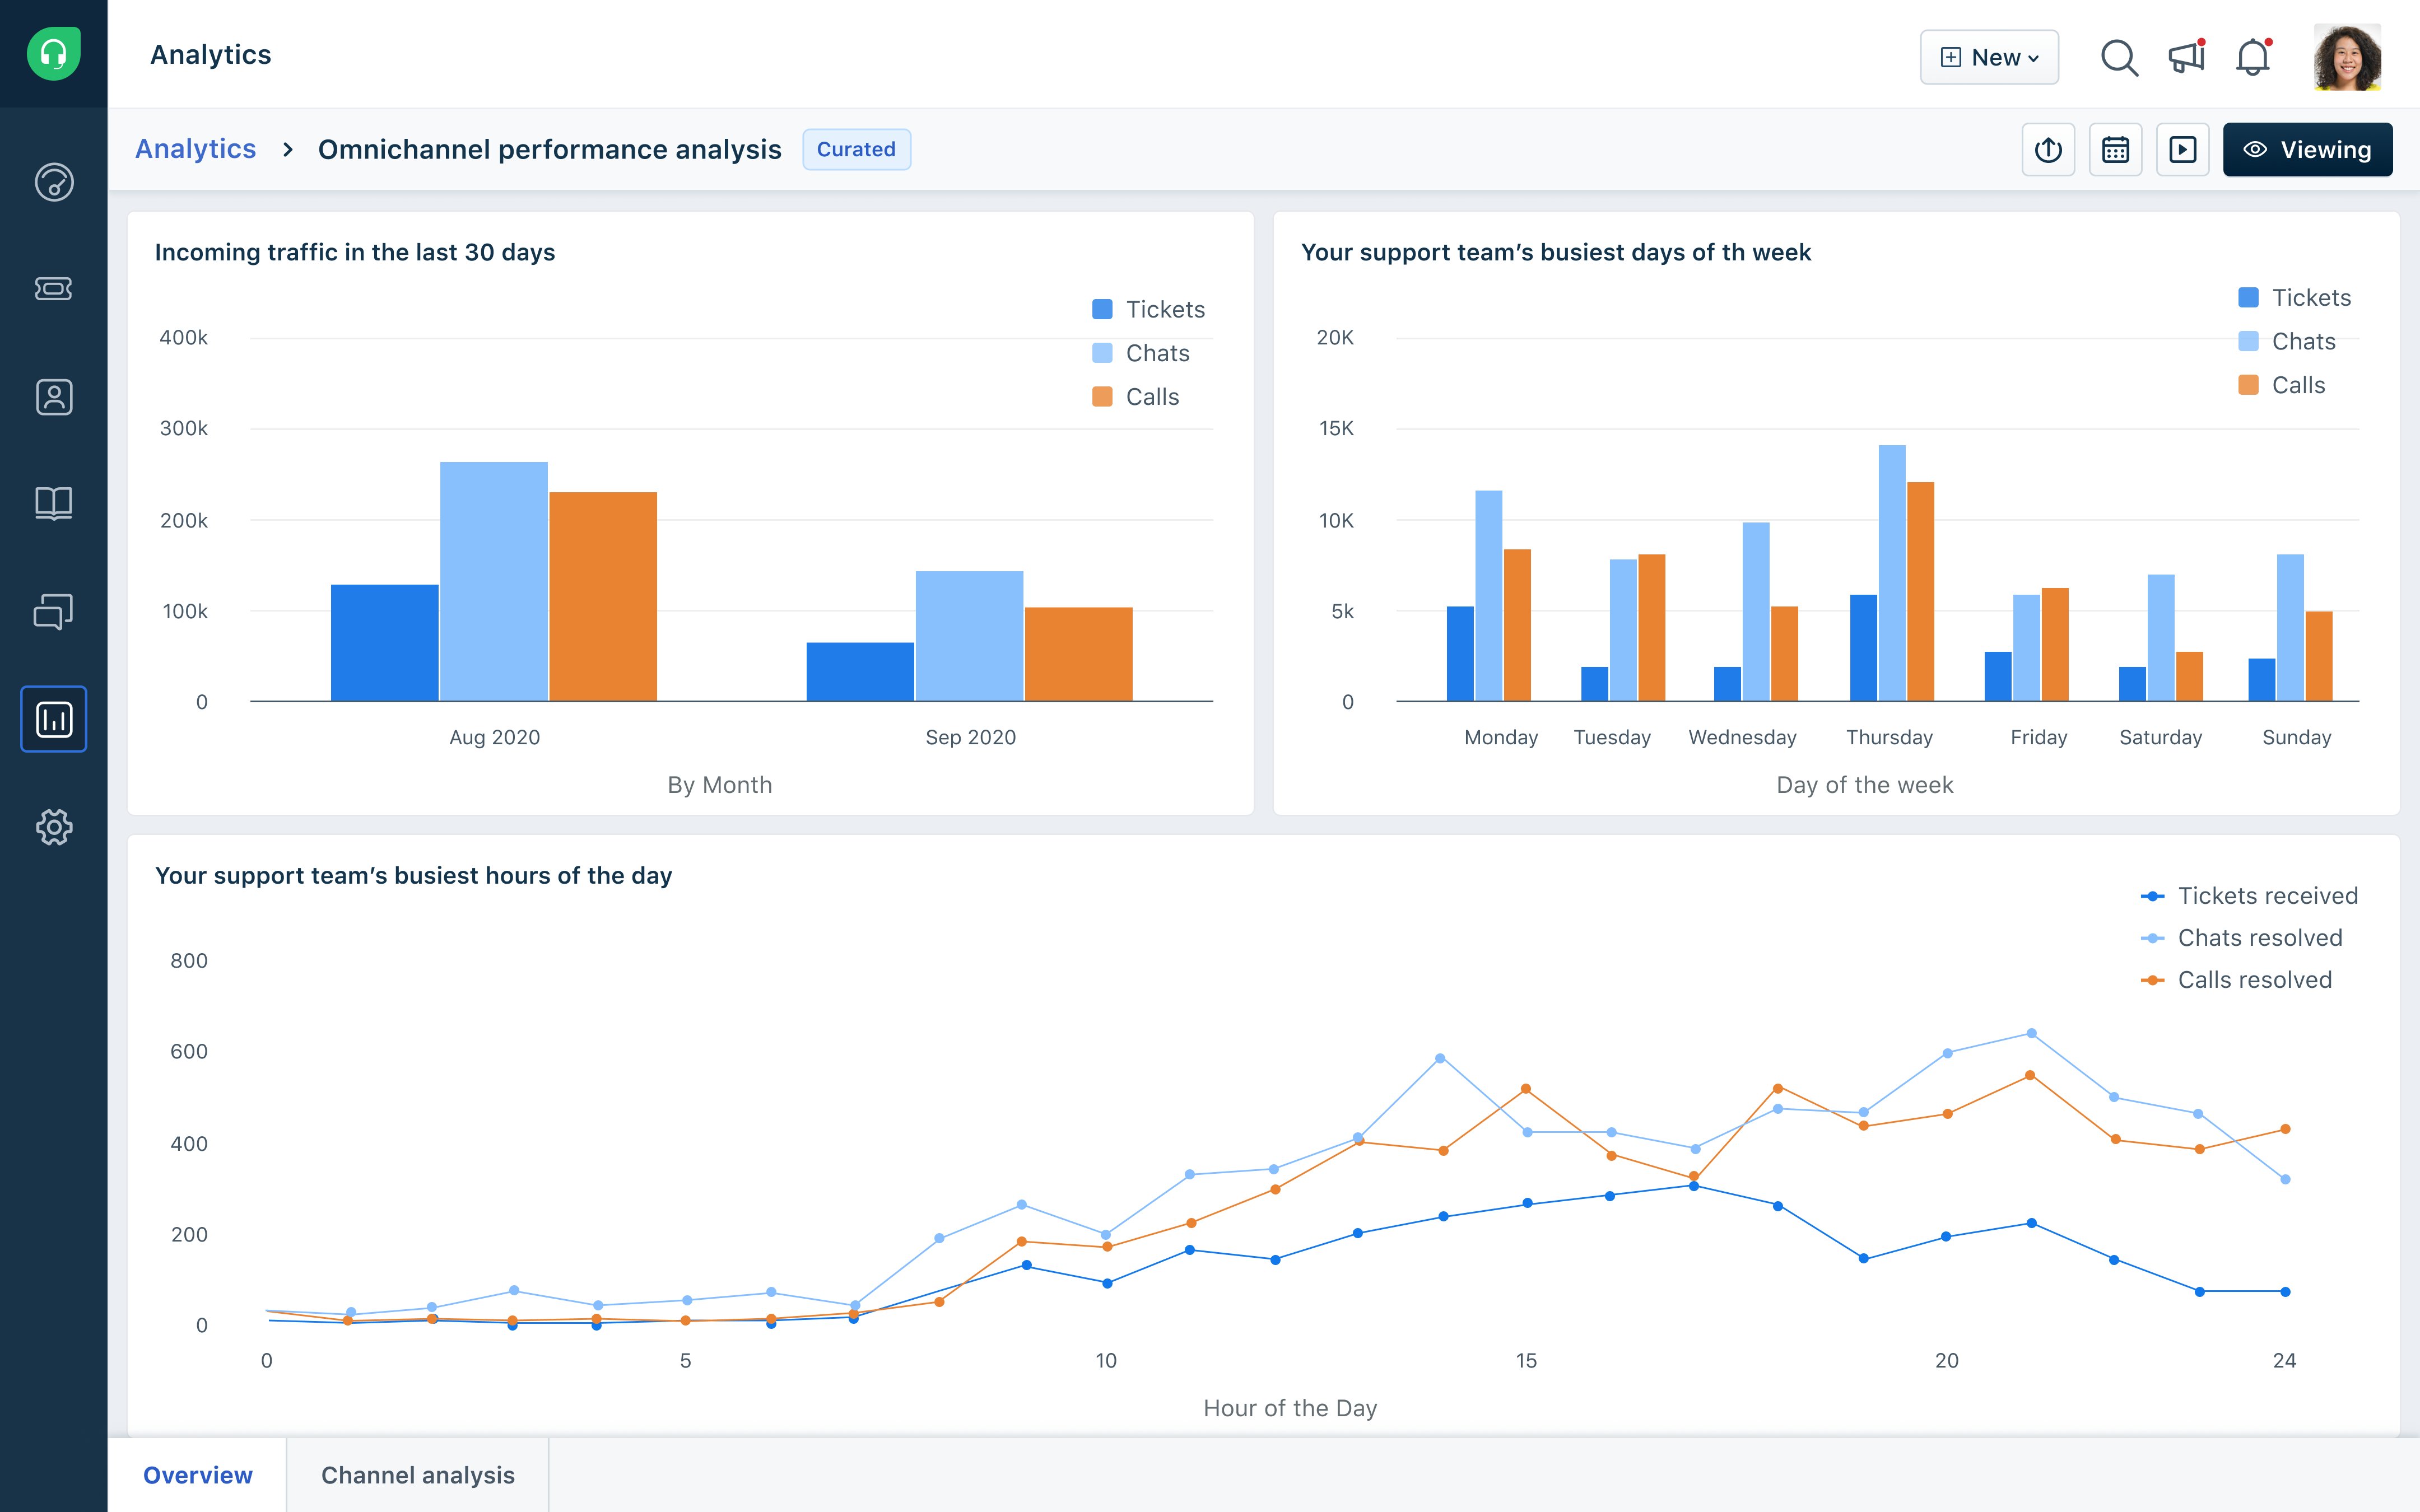Open the announcements megaphone icon
This screenshot has height=1512, width=2420.
click(x=2185, y=57)
